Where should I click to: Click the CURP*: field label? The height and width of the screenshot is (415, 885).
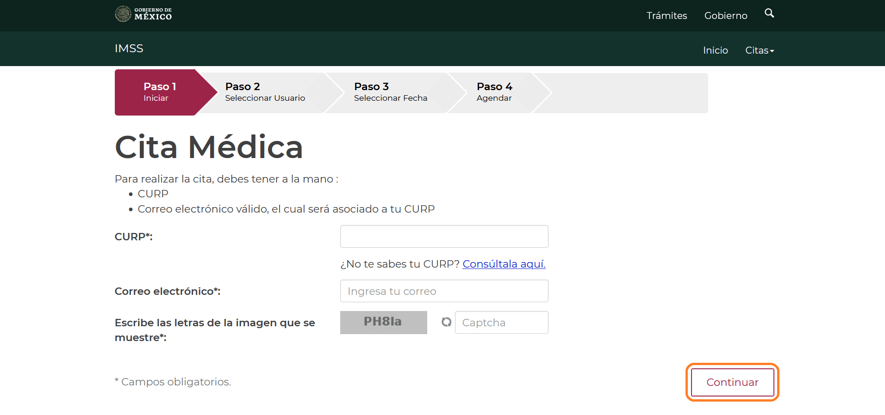134,237
